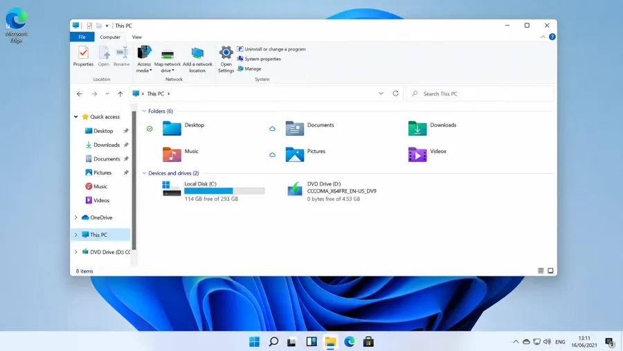Viewport: 623px width, 351px height.
Task: Show hidden system tray icons
Action: pos(516,341)
